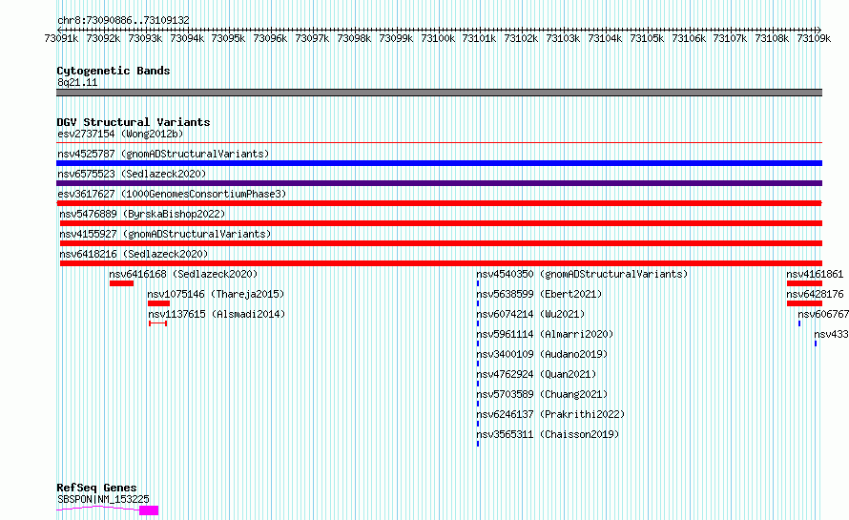This screenshot has width=849, height=520.
Task: Open SBSPON|NM_153225 gene label
Action: (x=103, y=499)
